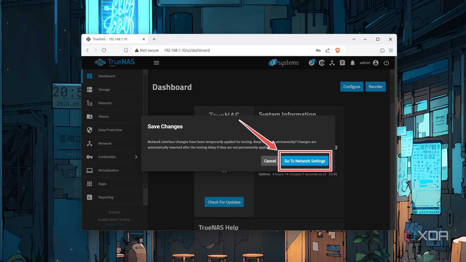Viewport: 466px width, 262px height.
Task: Open a new browser tab
Action: click(x=154, y=39)
